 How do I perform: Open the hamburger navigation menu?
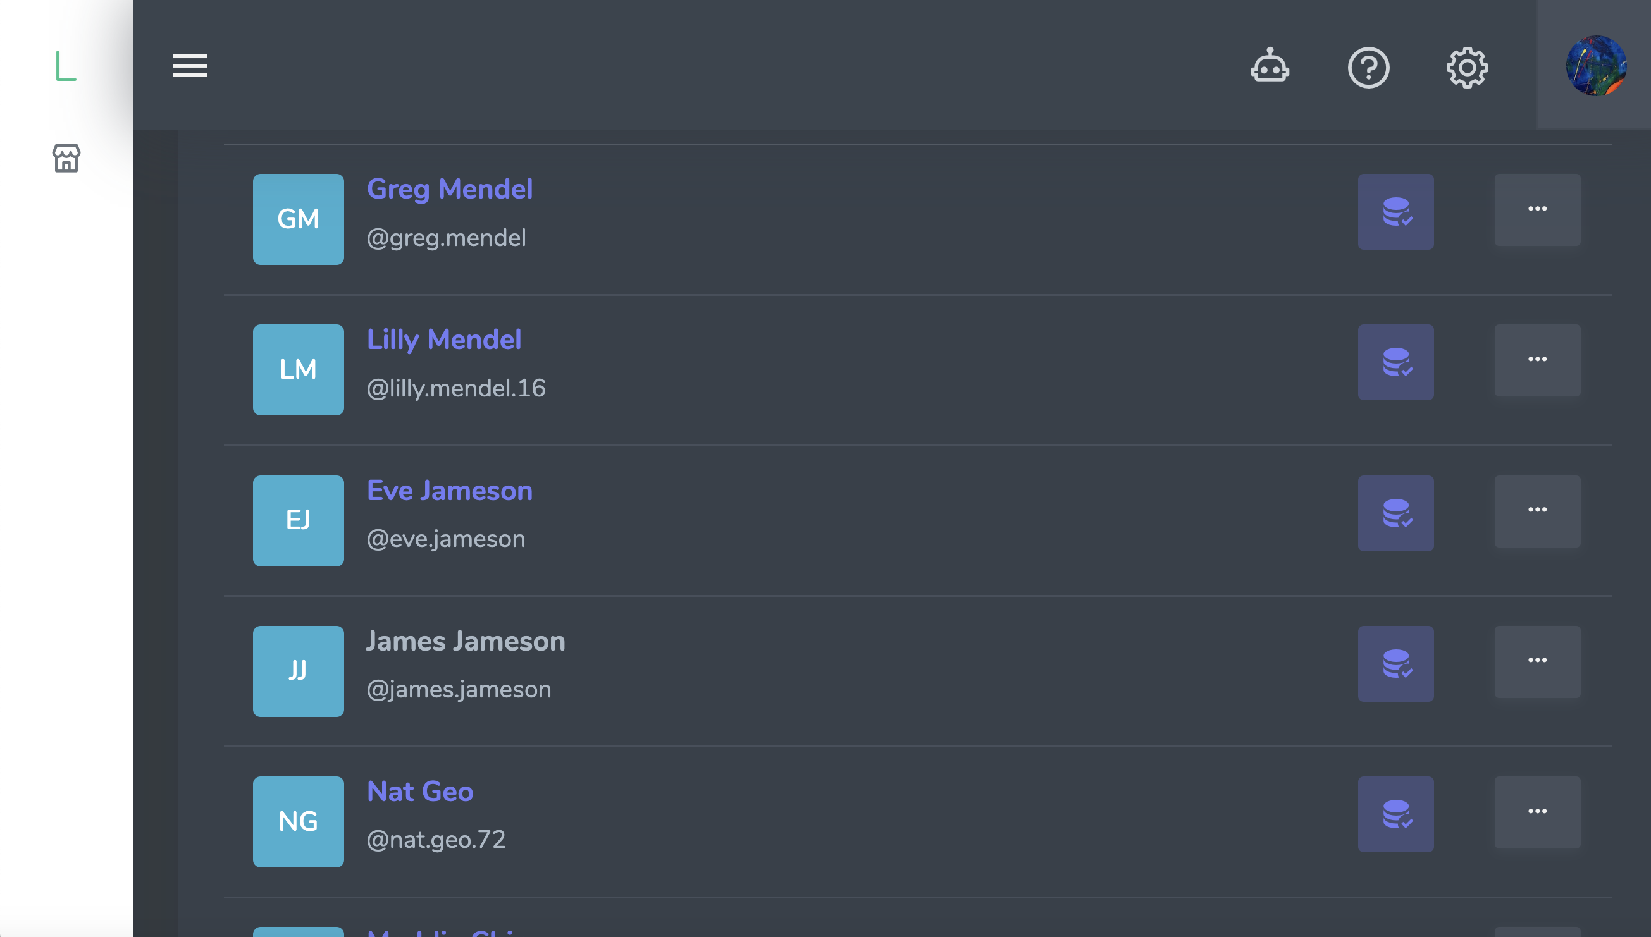click(x=189, y=66)
